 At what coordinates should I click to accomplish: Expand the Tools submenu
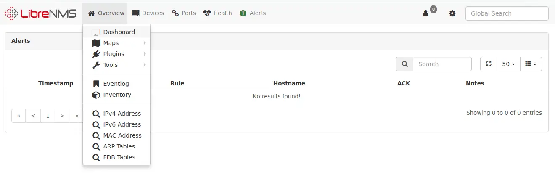coord(116,65)
